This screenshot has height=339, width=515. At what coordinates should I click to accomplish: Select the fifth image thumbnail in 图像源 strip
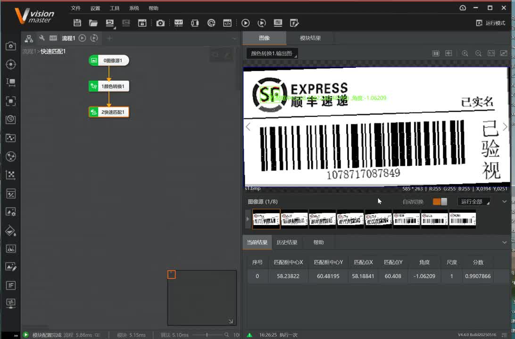pos(378,219)
